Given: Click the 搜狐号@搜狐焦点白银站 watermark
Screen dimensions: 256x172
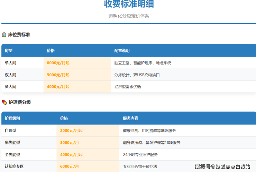Looking at the screenshot, I should (222, 167).
